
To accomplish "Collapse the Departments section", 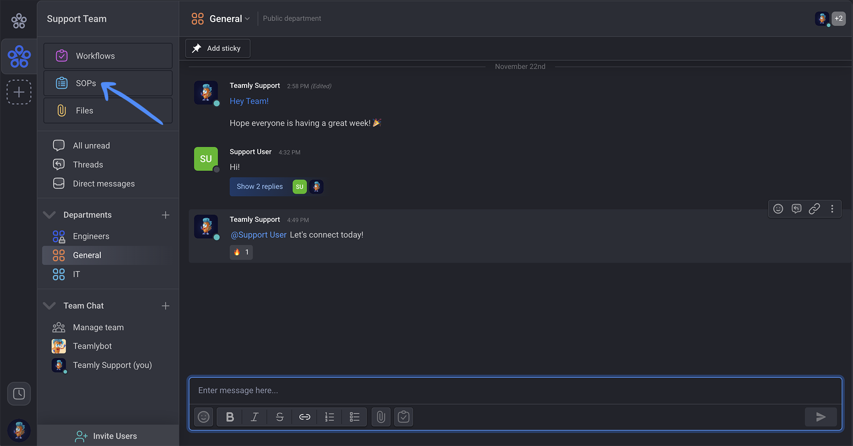I will (49, 215).
